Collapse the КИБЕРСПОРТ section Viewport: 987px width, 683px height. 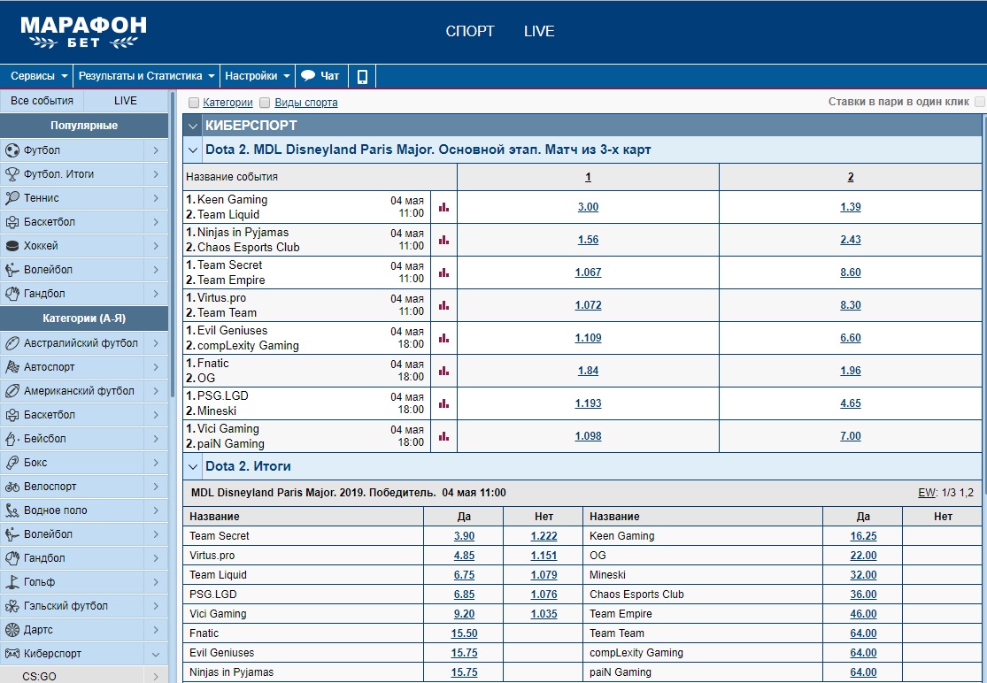[193, 126]
